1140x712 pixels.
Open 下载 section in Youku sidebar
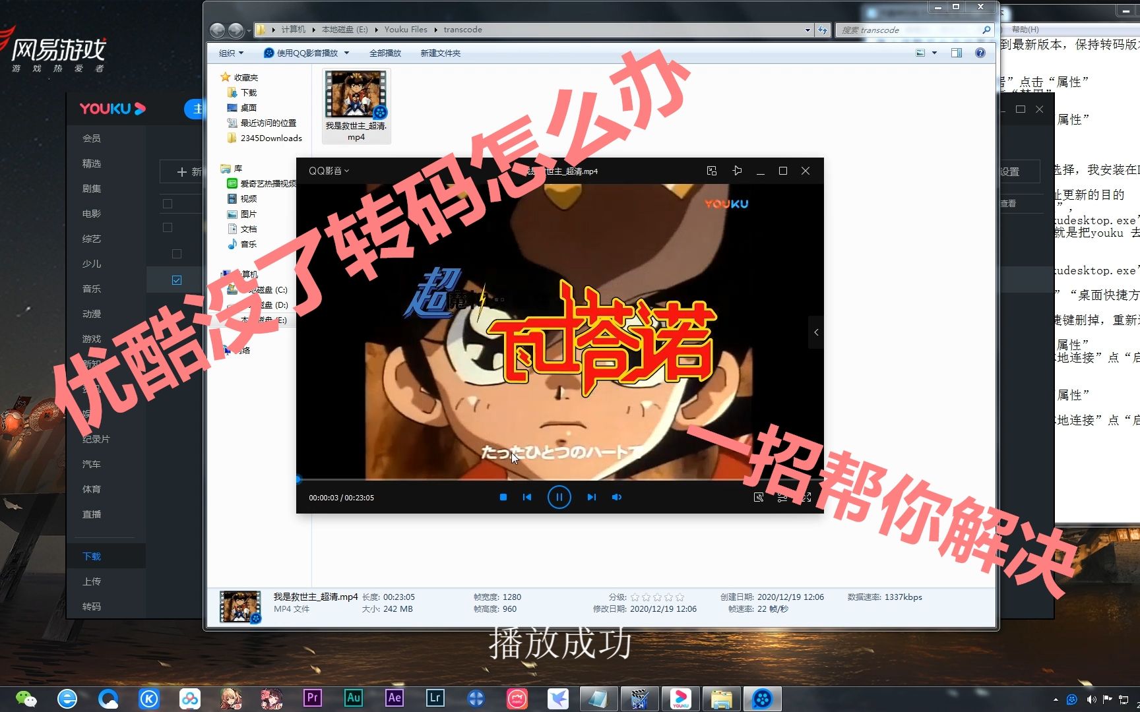(x=92, y=556)
